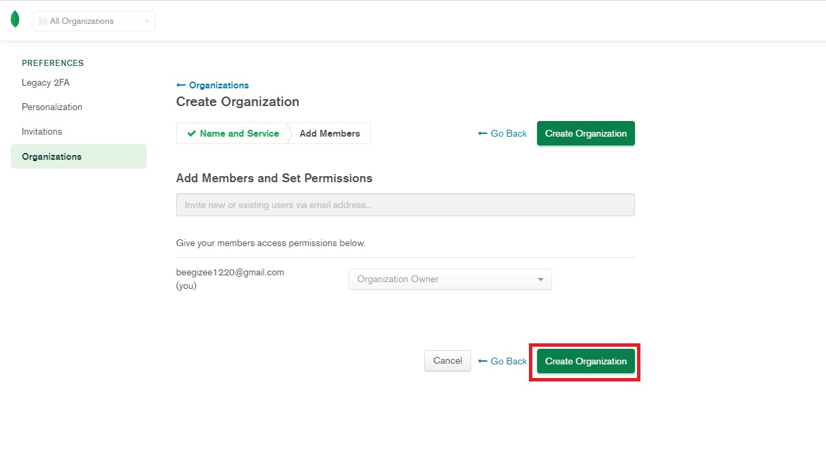Click the Cancel button
Viewport: 826px width, 463px height.
447,361
